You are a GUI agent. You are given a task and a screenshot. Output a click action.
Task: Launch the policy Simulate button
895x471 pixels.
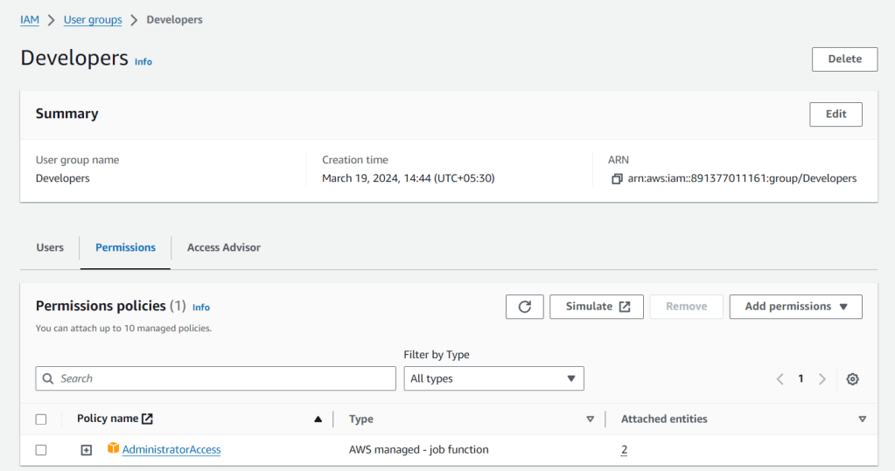[597, 307]
